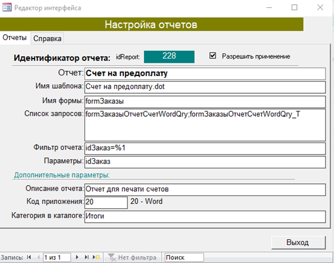Toggle the Разрешить применение checkbox
This screenshot has height=263, width=334.
coord(213,56)
